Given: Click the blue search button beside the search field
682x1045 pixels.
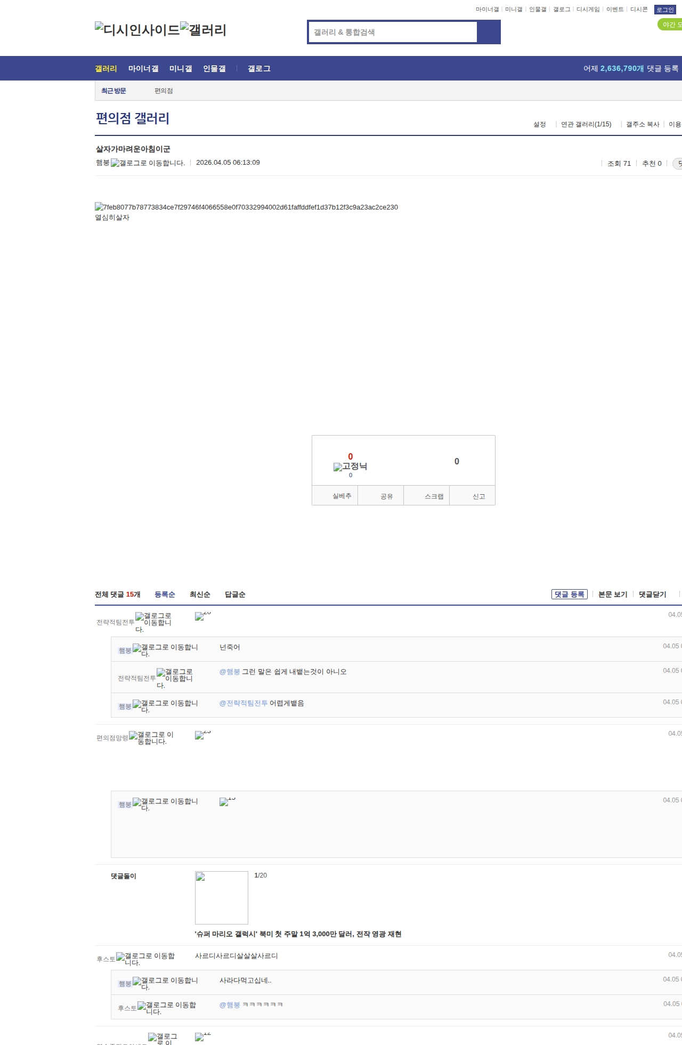Looking at the screenshot, I should pyautogui.click(x=489, y=32).
